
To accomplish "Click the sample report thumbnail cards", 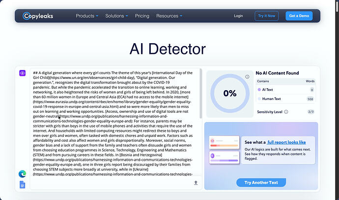I will coord(224,150).
